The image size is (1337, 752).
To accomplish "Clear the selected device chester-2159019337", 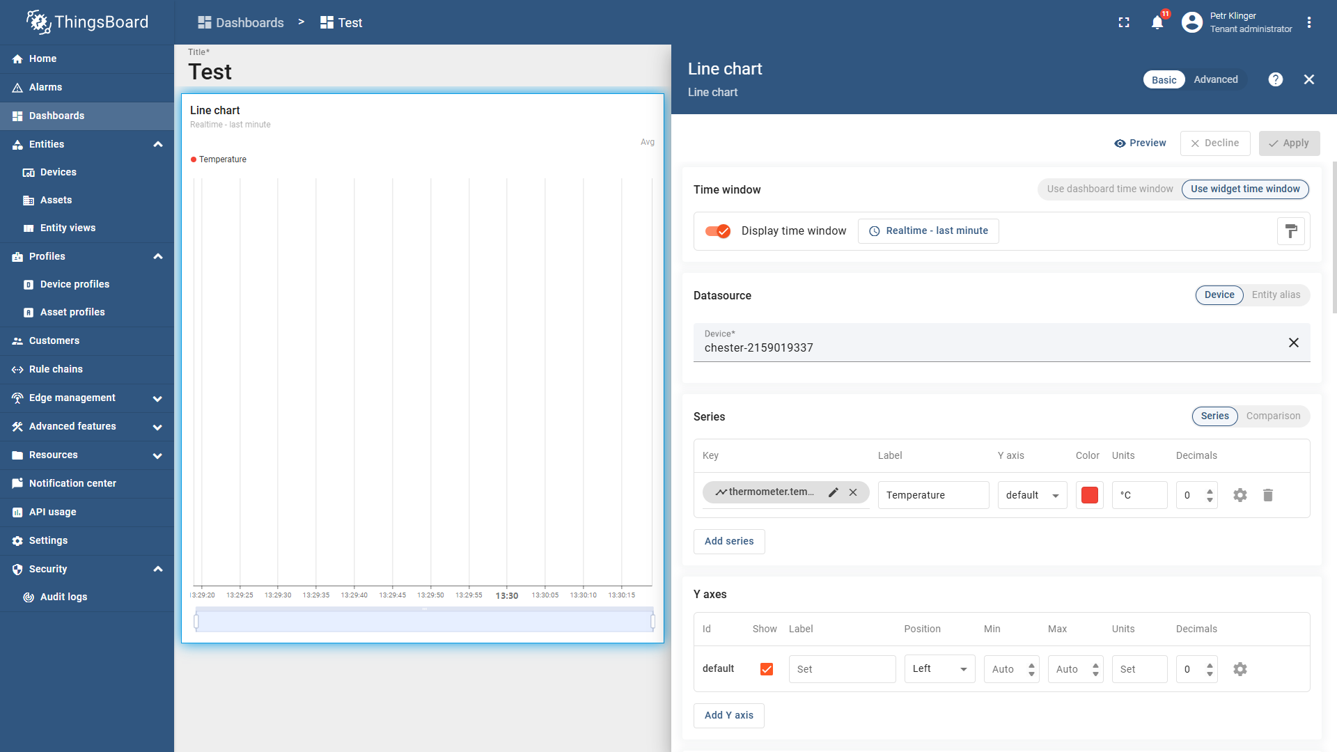I will point(1293,343).
